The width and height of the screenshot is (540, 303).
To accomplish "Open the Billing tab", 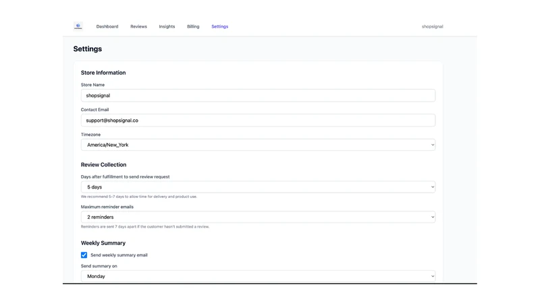I will point(193,26).
